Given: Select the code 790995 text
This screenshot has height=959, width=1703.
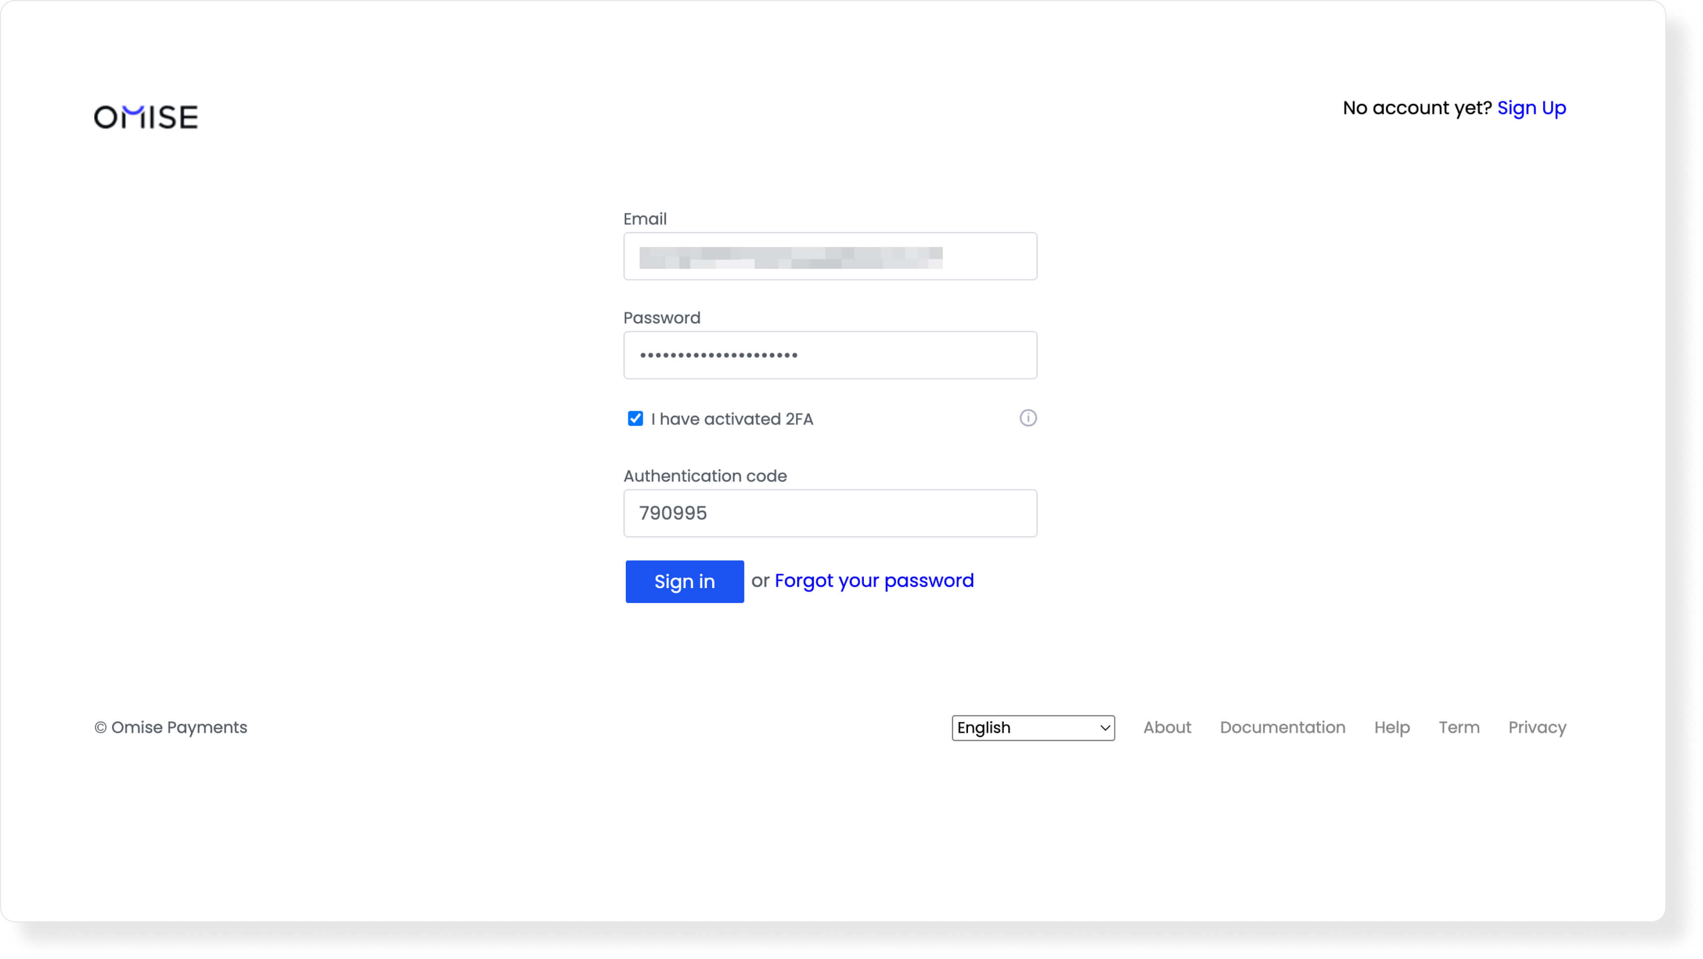Looking at the screenshot, I should click(x=672, y=513).
